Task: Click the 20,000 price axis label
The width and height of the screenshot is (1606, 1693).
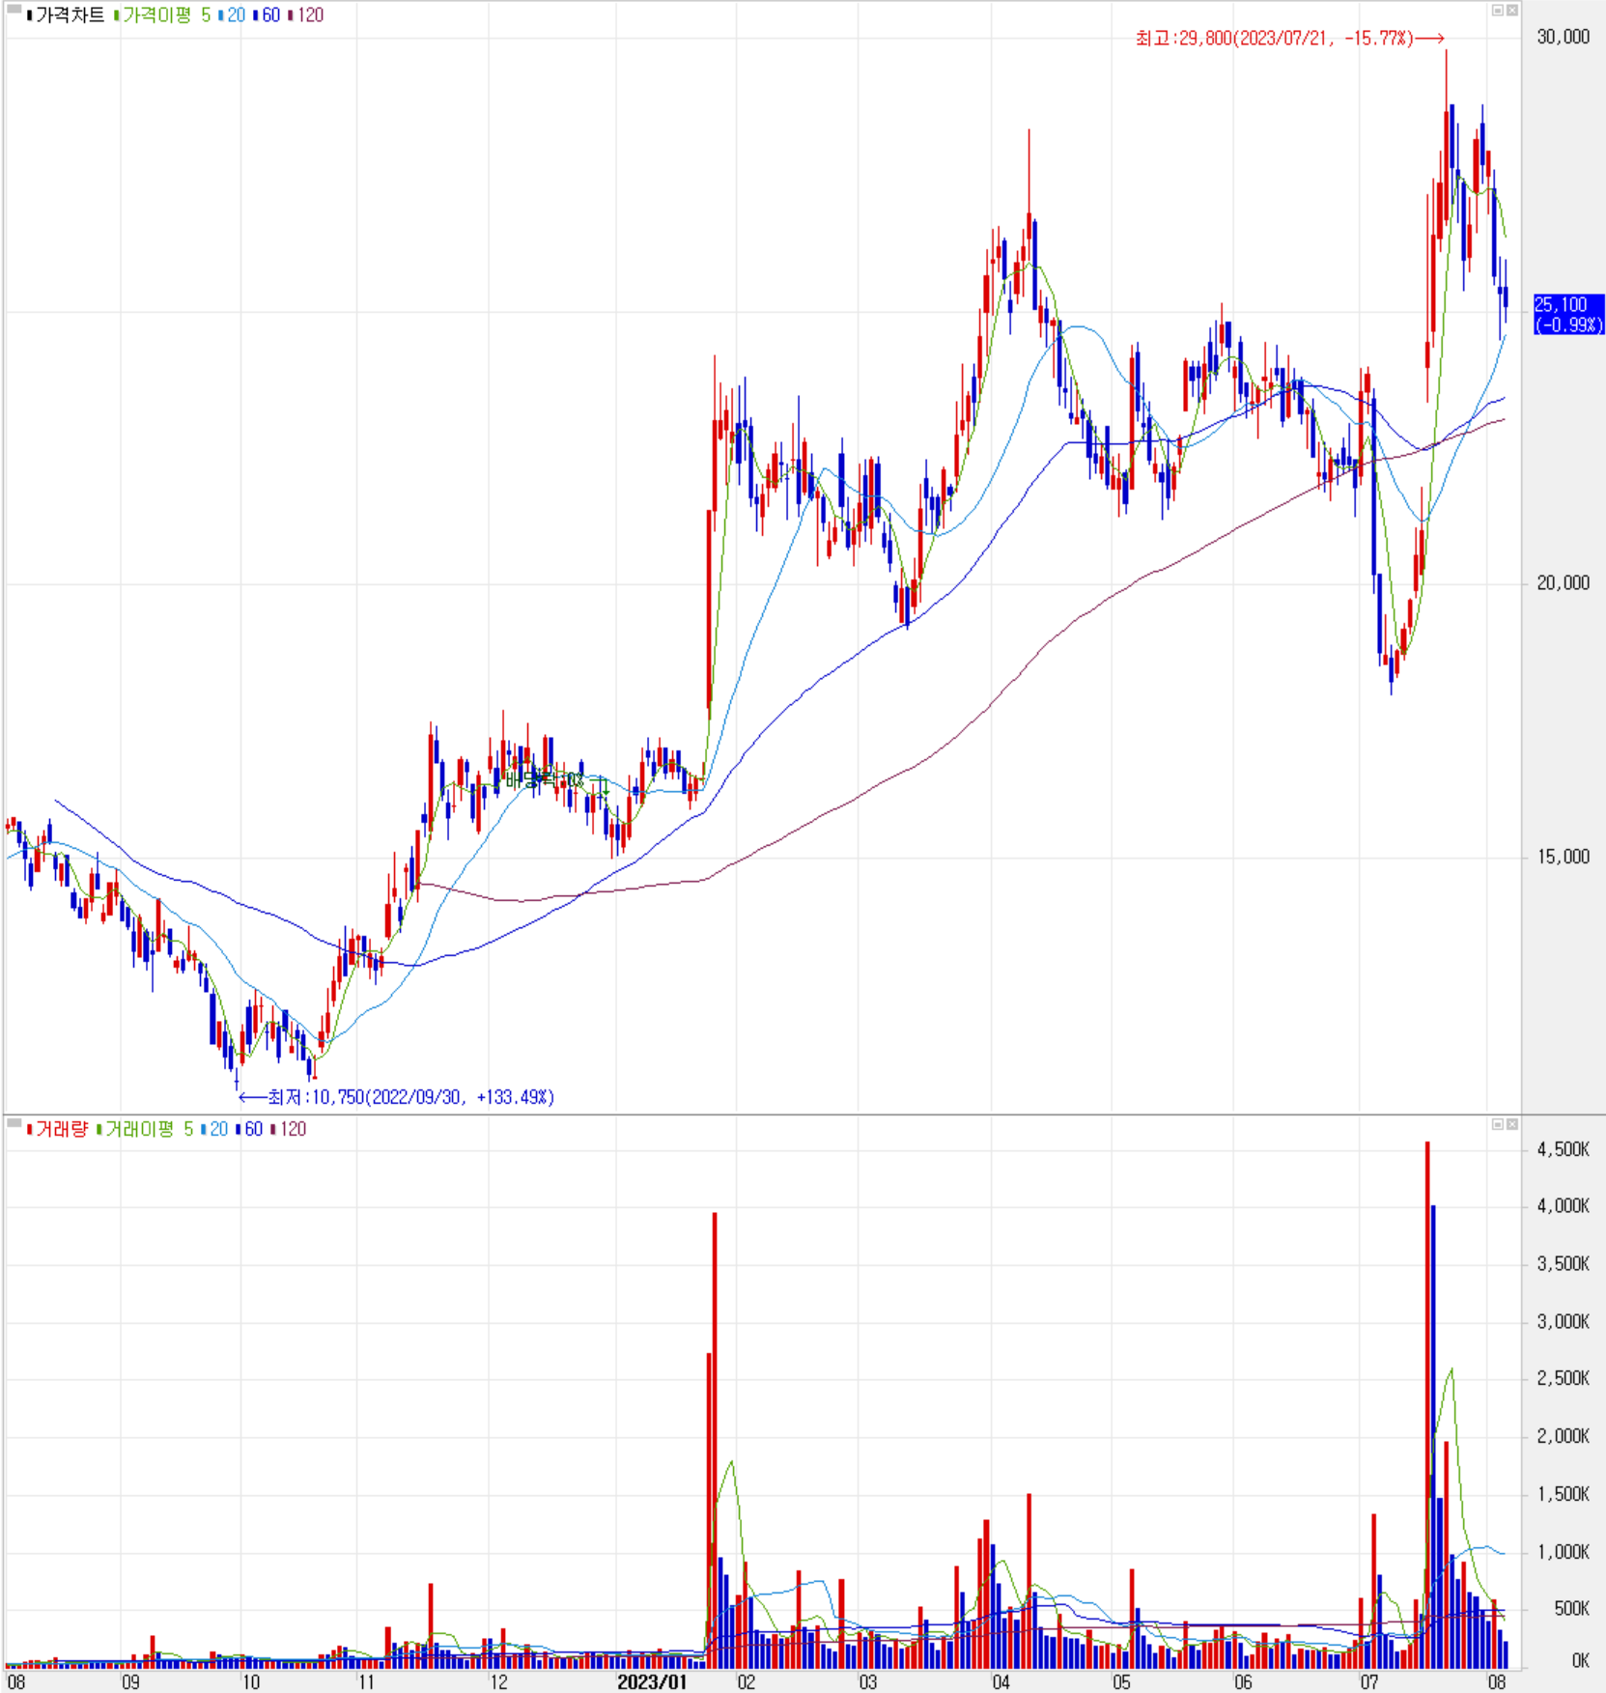Action: pos(1563,583)
